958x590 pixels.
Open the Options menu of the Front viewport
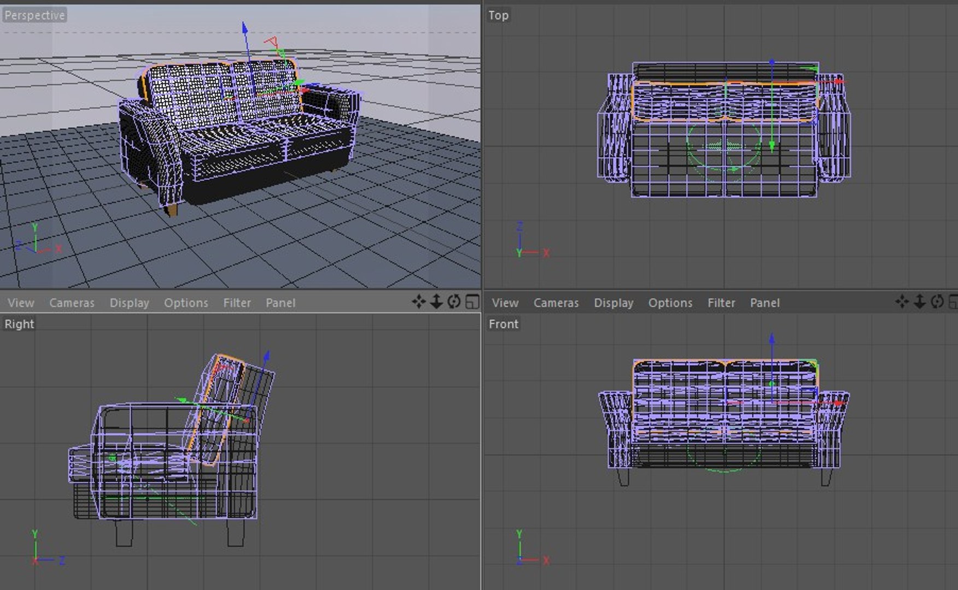tap(670, 303)
